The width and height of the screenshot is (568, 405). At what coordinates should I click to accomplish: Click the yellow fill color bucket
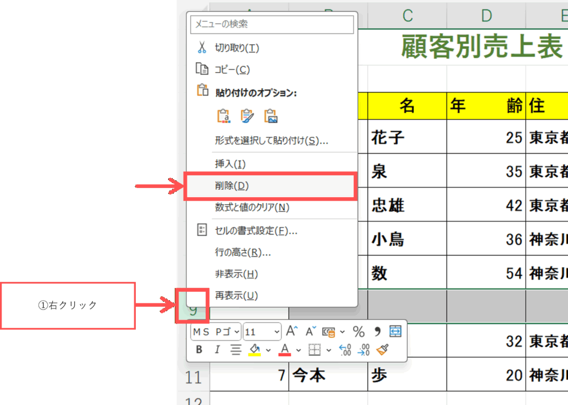(x=255, y=350)
